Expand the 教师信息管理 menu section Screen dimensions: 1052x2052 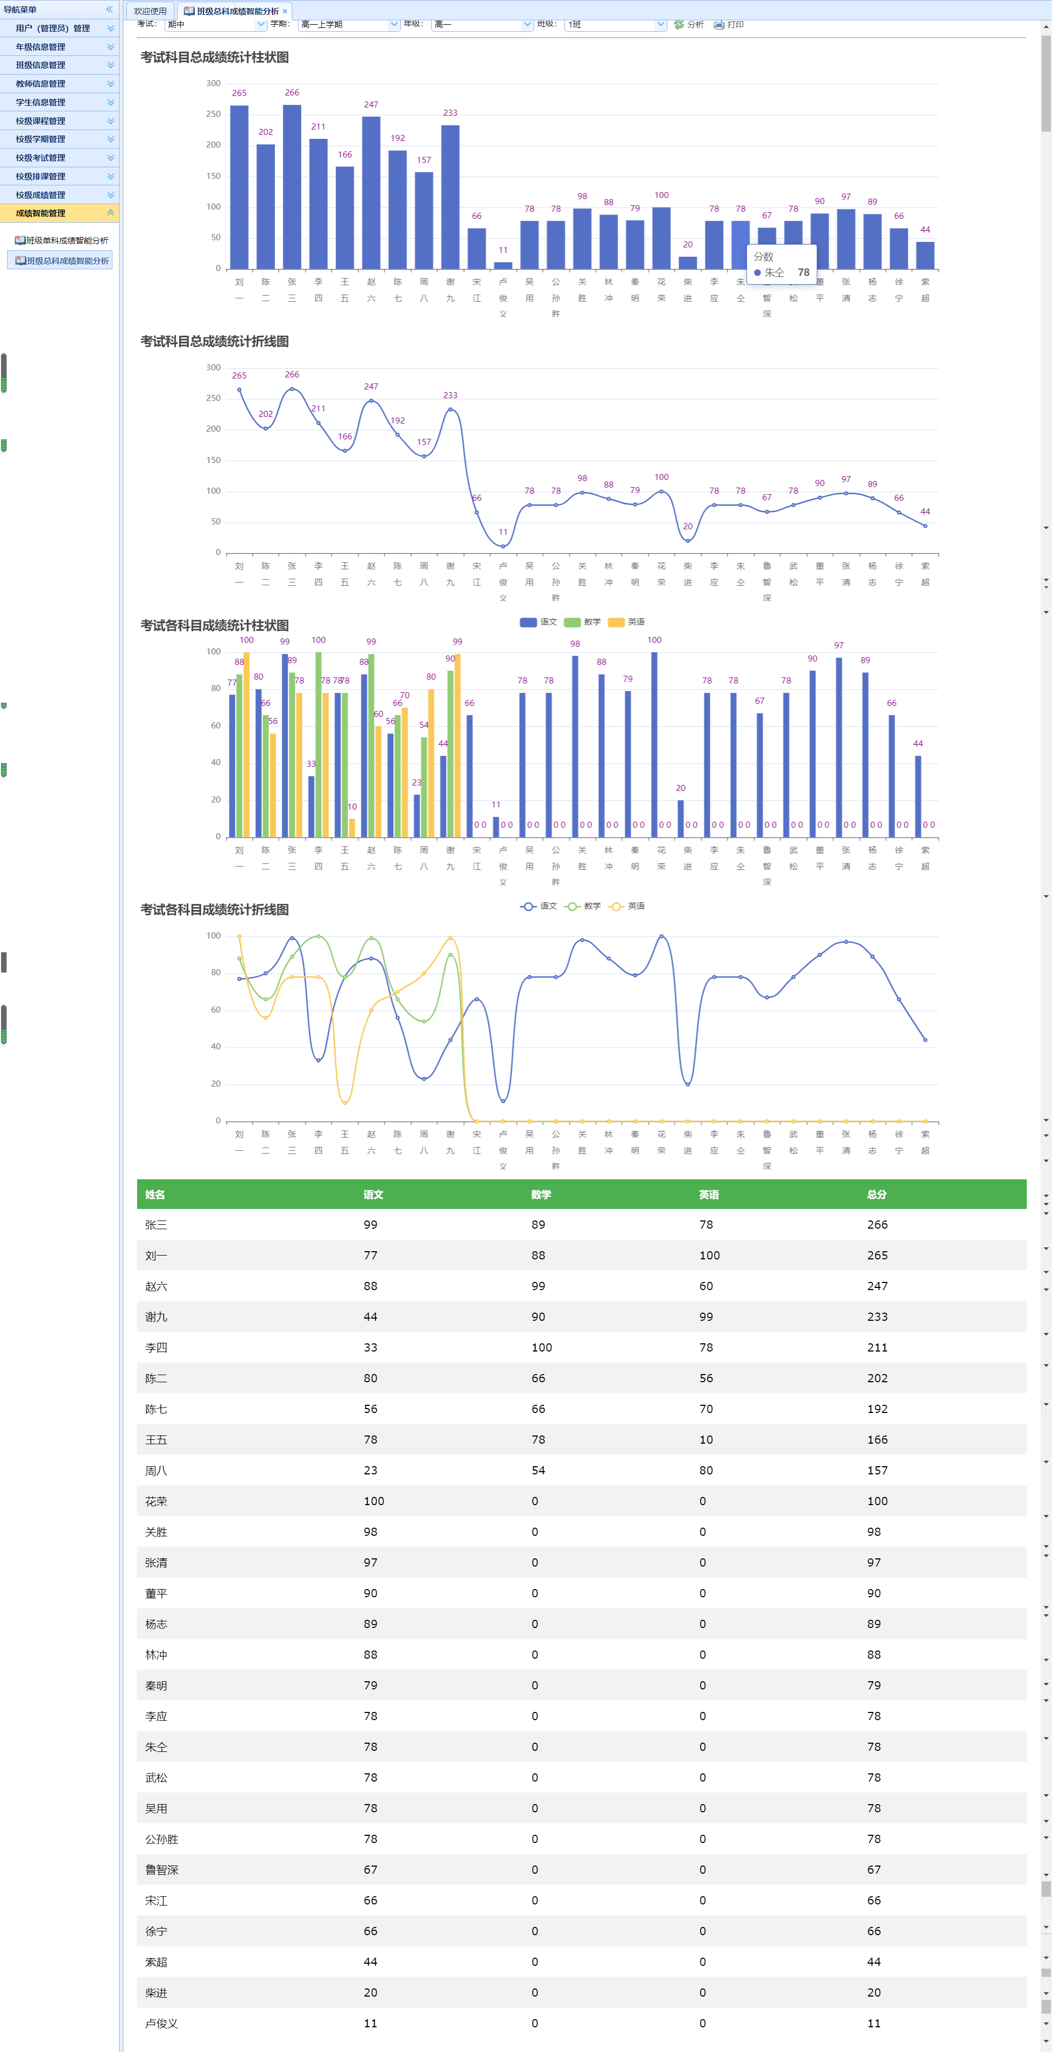pos(60,83)
